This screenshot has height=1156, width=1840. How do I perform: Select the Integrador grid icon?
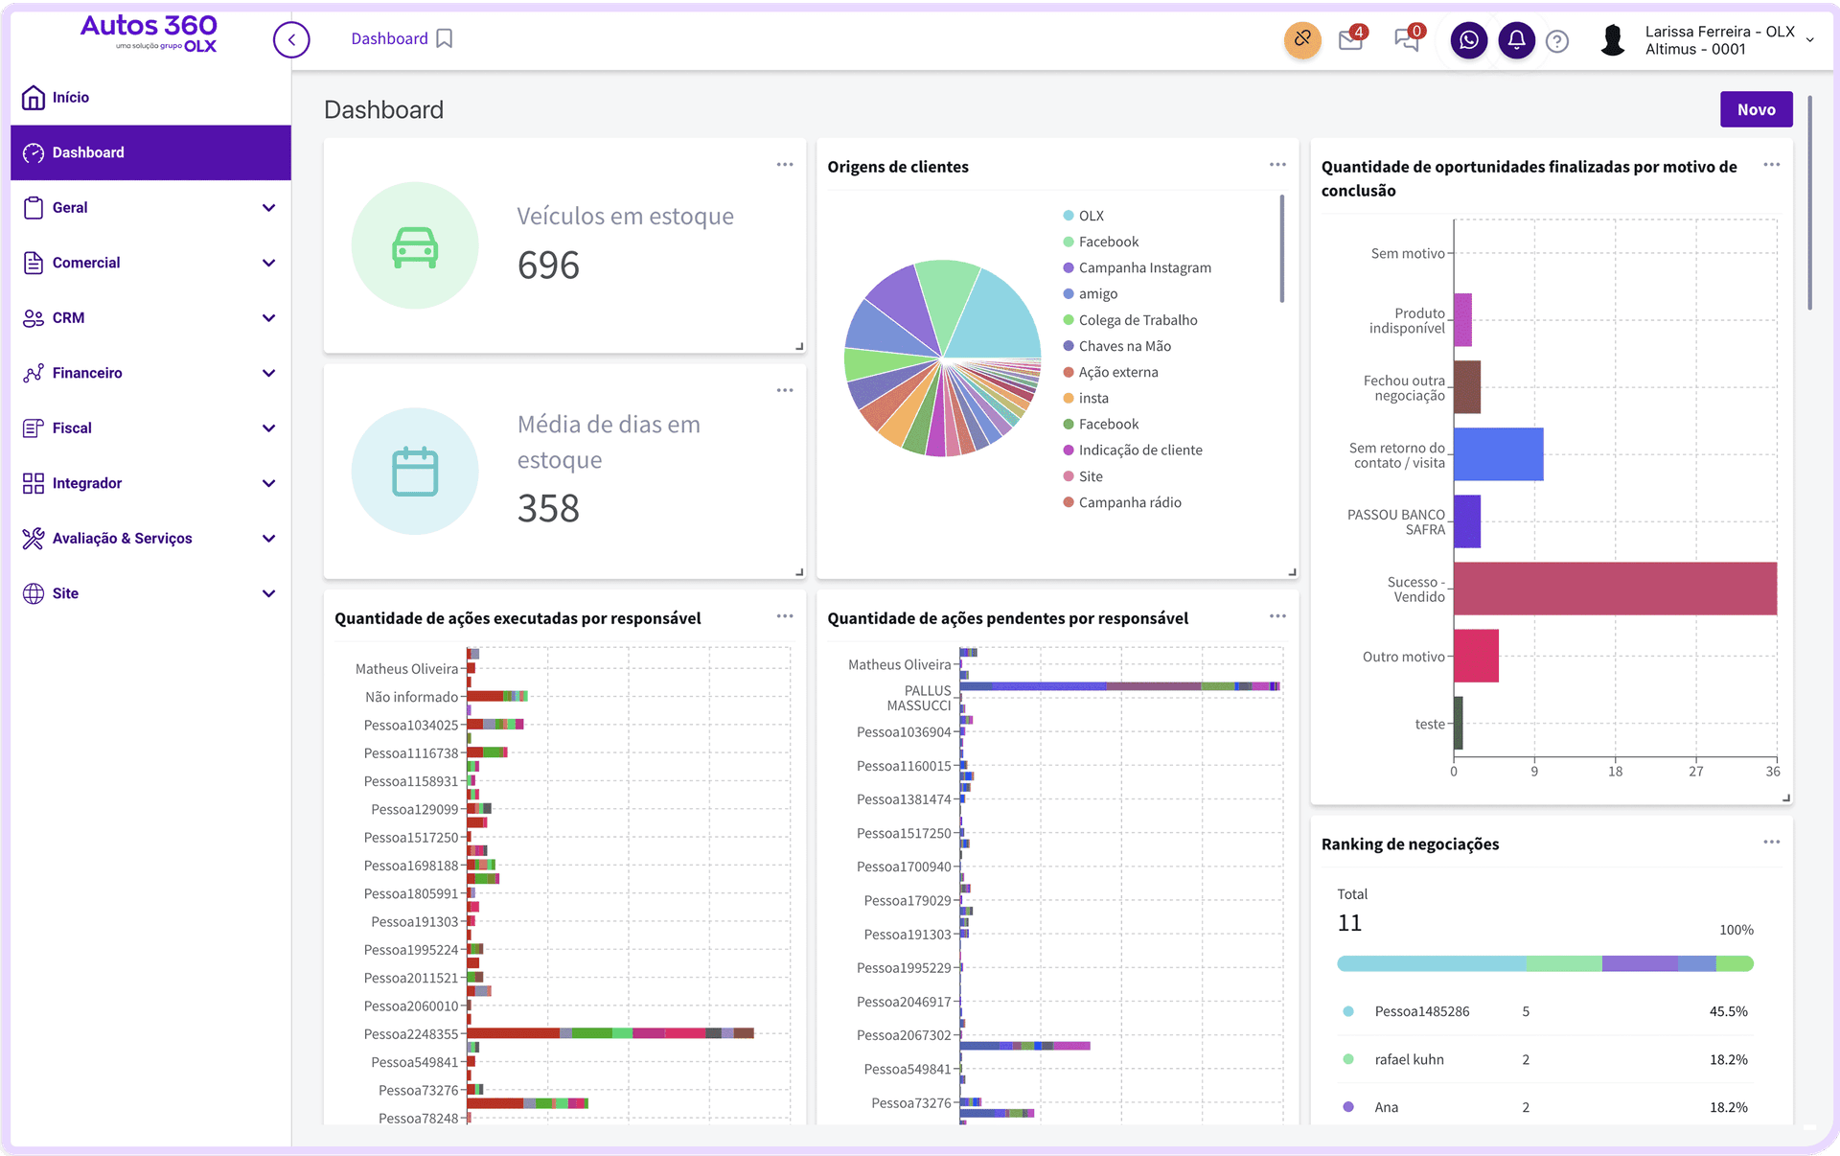pos(34,483)
